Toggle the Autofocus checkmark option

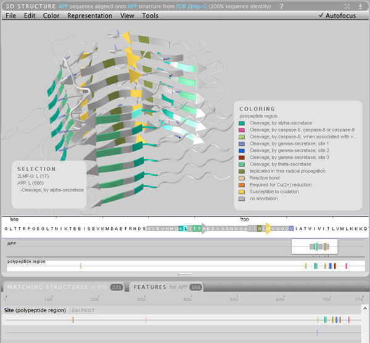337,15
